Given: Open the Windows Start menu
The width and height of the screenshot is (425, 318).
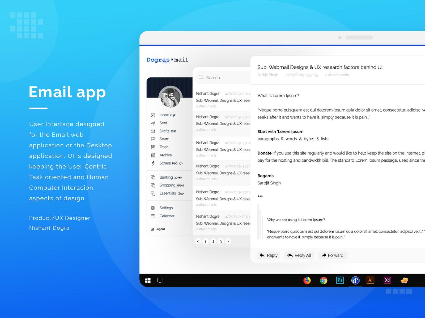Looking at the screenshot, I should click(148, 280).
